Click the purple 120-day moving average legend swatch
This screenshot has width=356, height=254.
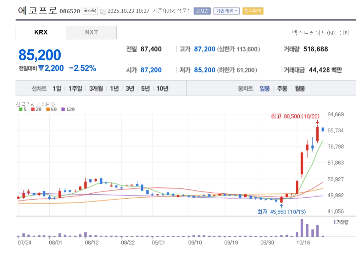pyautogui.click(x=63, y=109)
